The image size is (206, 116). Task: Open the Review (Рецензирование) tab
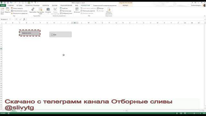[66, 5]
